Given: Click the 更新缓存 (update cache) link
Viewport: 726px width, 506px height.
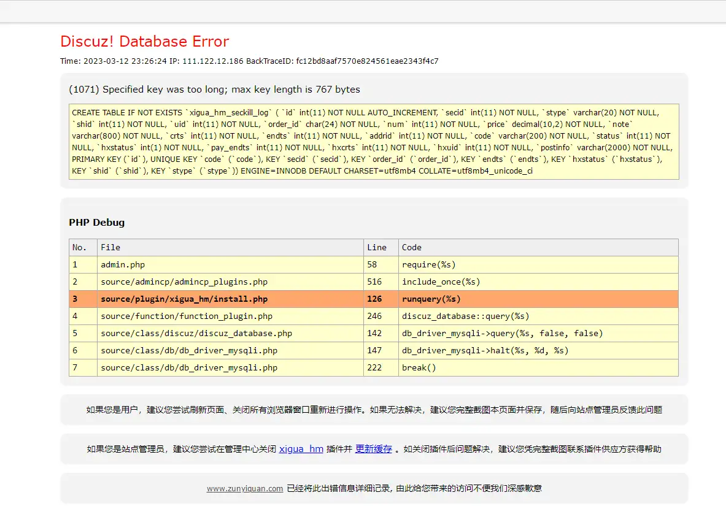Looking at the screenshot, I should [374, 449].
